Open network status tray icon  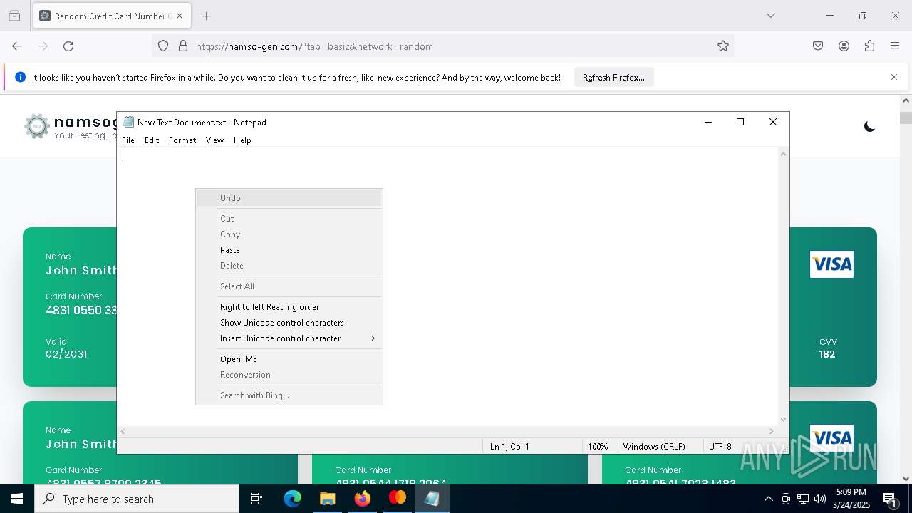(803, 499)
